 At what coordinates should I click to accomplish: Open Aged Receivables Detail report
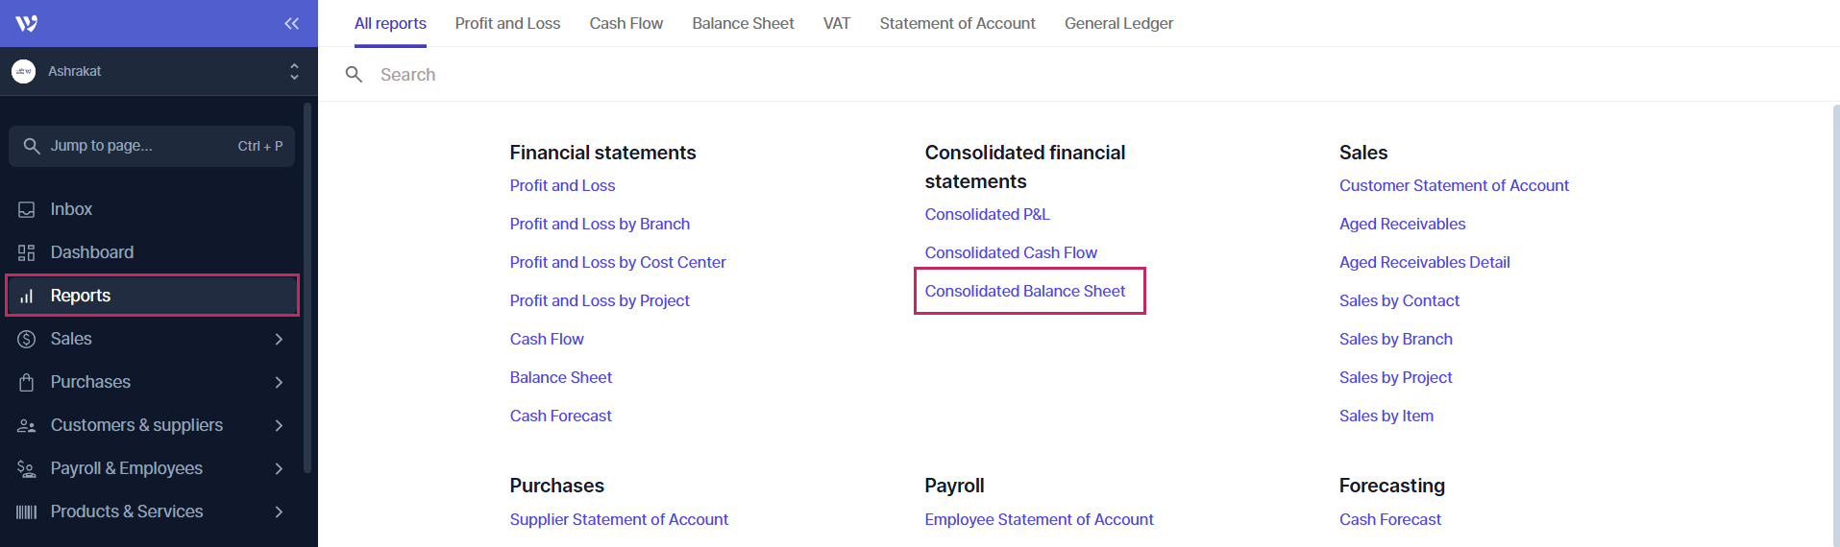tap(1424, 262)
